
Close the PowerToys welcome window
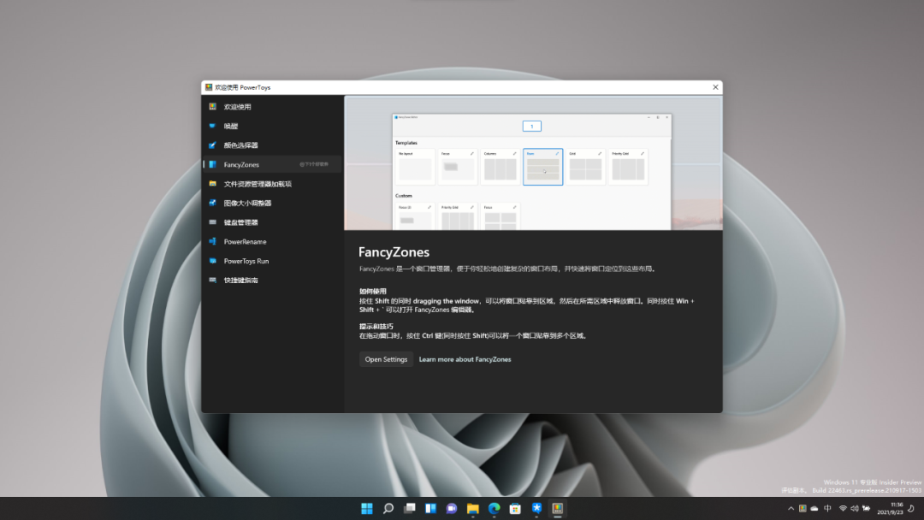point(715,87)
